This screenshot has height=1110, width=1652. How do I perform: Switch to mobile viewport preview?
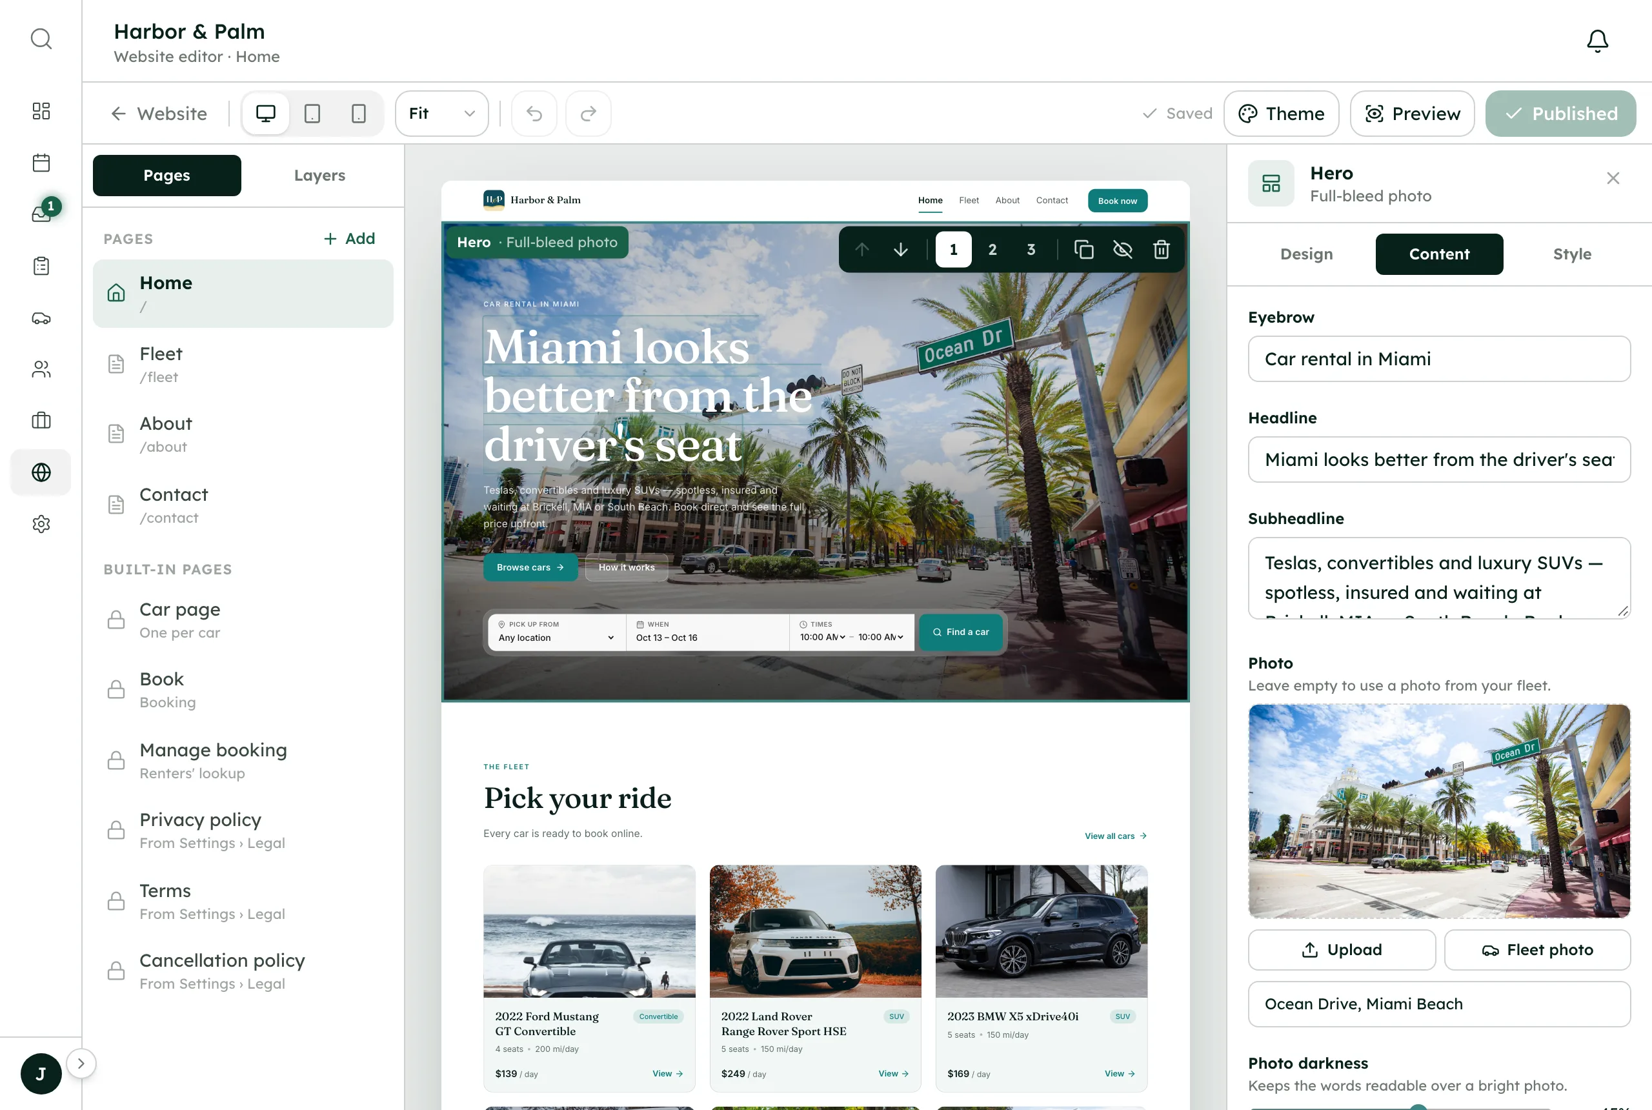[359, 114]
